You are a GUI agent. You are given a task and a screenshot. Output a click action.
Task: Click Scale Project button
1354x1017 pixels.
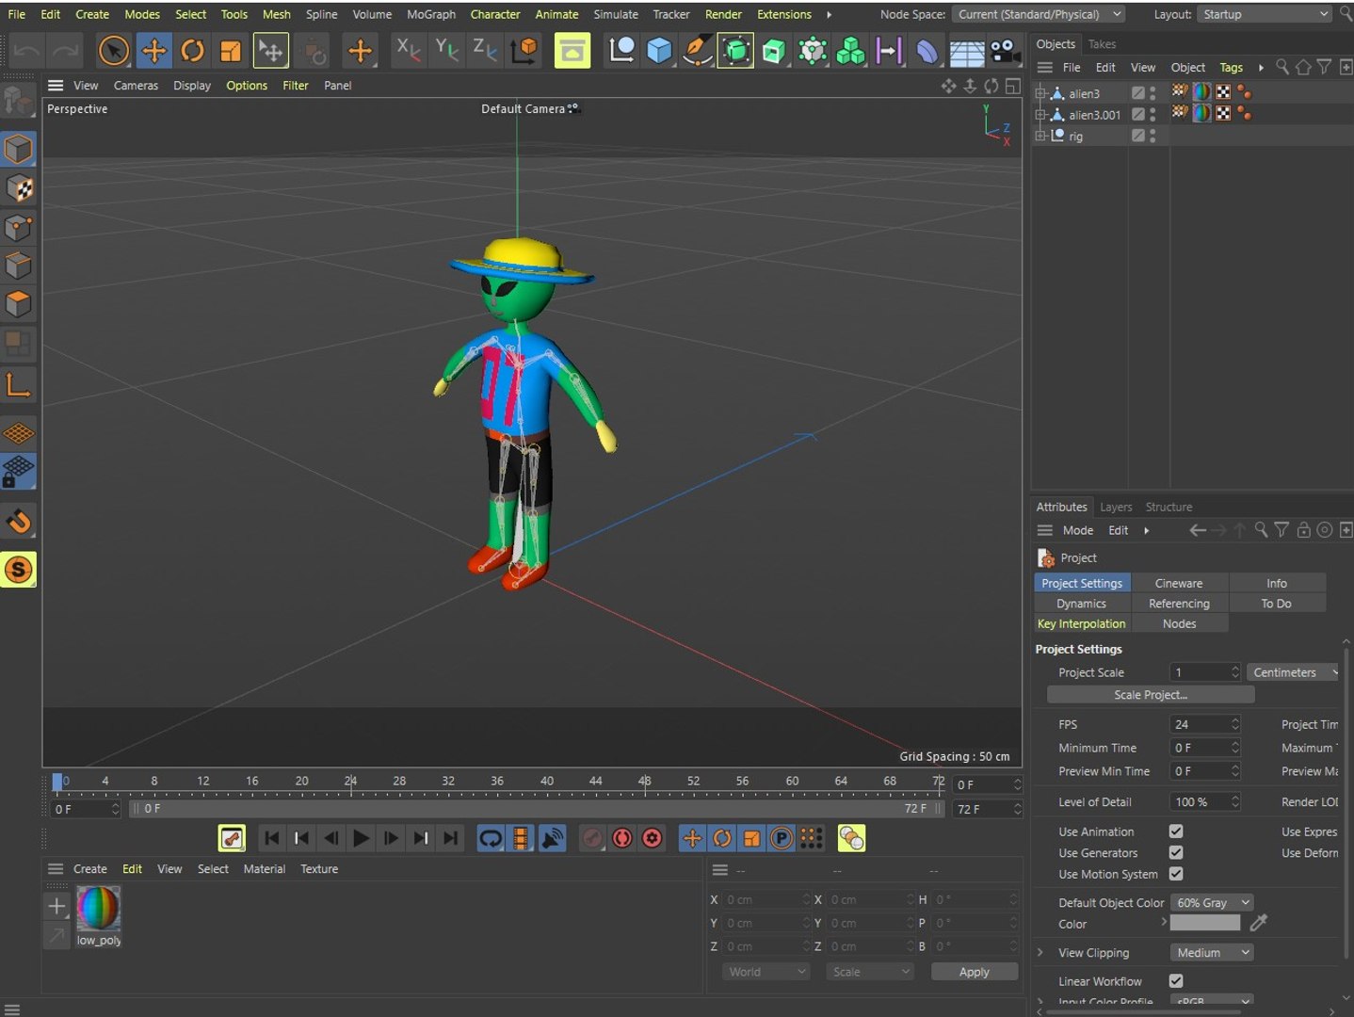1151,695
